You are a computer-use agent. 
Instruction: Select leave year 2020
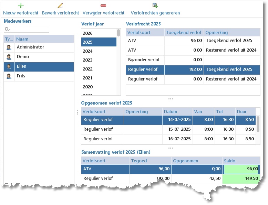(99, 87)
